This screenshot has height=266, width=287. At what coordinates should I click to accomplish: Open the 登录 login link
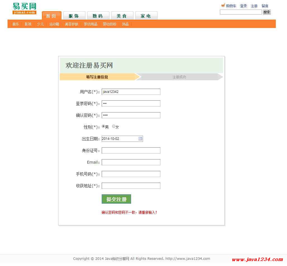click(x=243, y=6)
